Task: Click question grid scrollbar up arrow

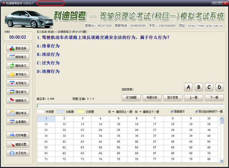Action: pyautogui.click(x=222, y=118)
